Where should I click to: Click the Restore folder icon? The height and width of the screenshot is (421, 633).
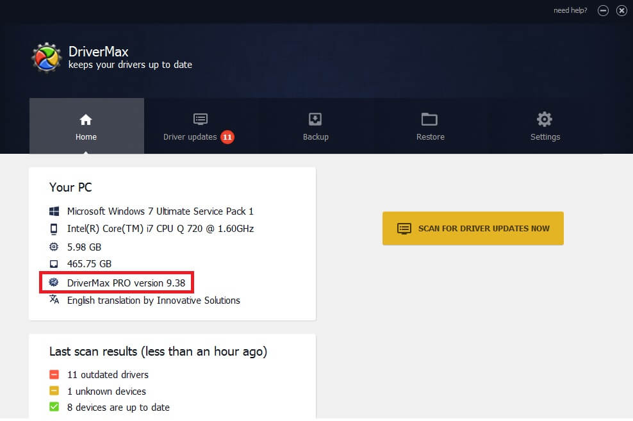(x=429, y=119)
